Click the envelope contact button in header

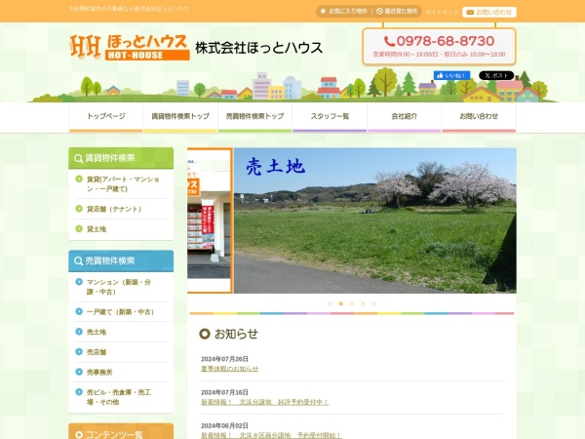click(489, 12)
